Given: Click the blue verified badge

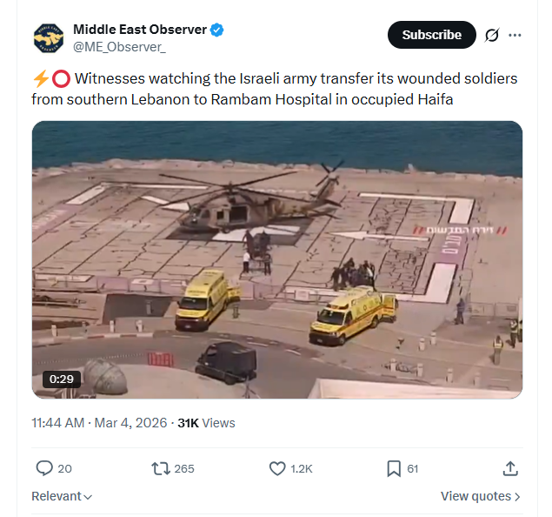Looking at the screenshot, I should tap(216, 30).
